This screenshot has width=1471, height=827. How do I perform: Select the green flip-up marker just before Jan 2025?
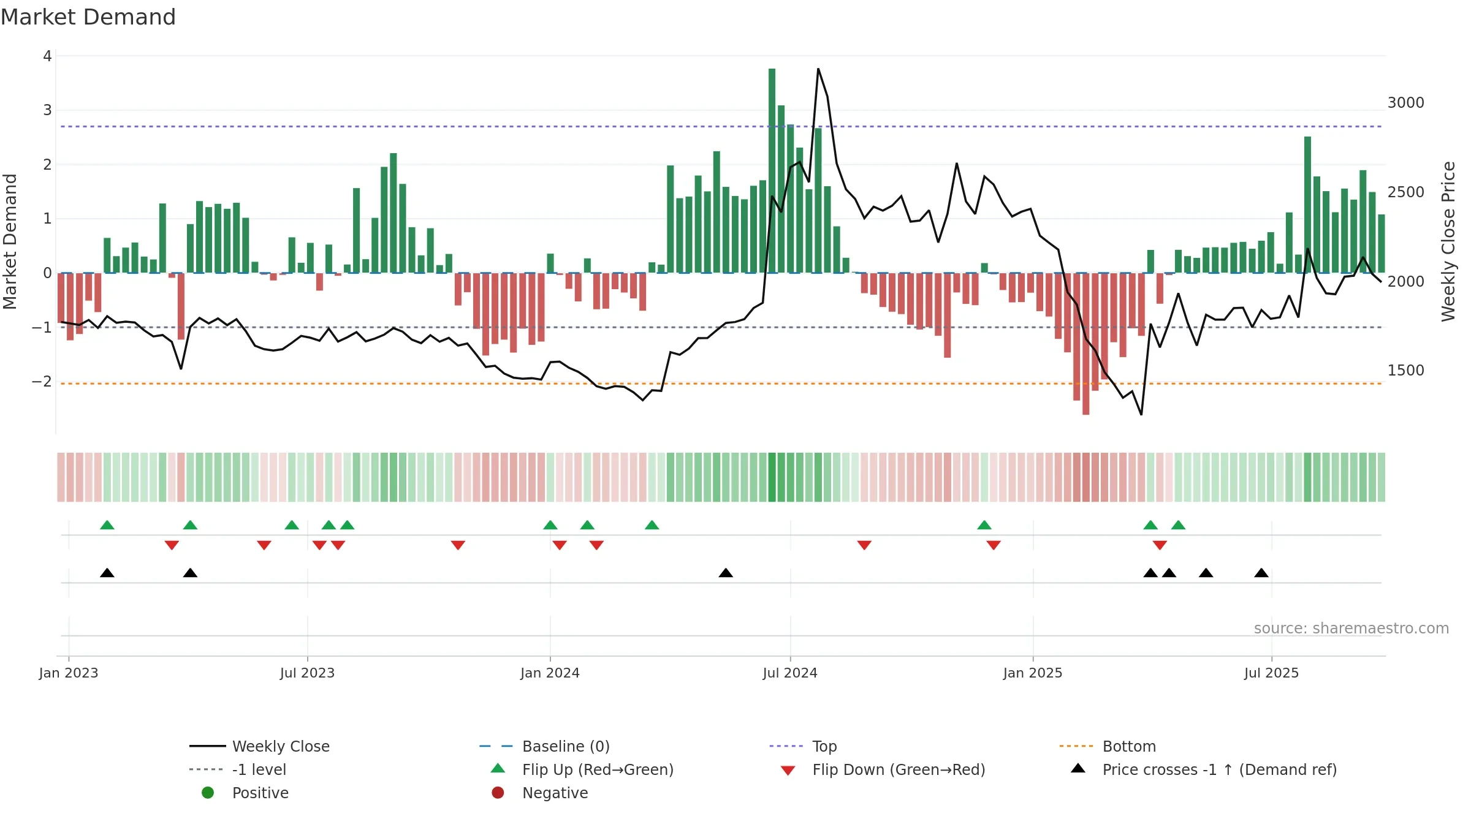click(x=984, y=524)
